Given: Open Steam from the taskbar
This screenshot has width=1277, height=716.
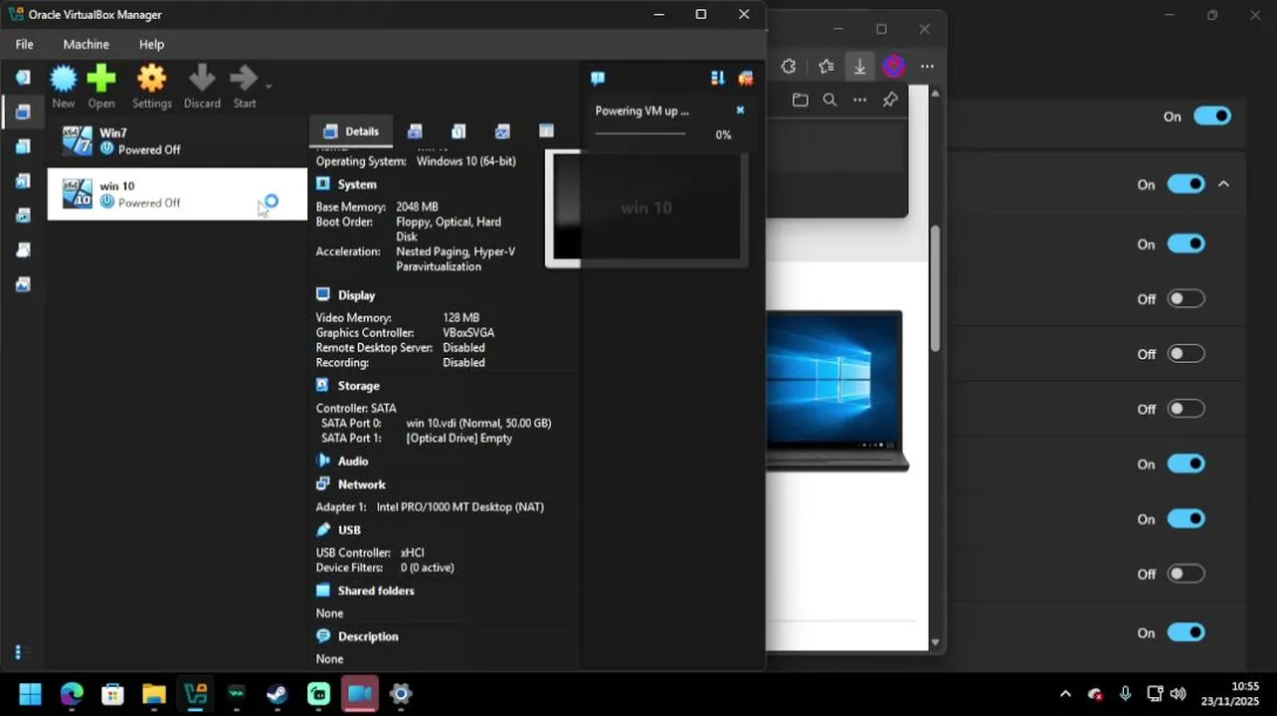Looking at the screenshot, I should pyautogui.click(x=276, y=694).
